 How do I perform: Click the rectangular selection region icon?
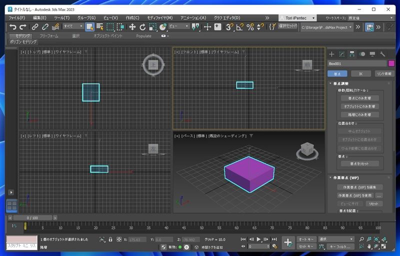110,27
